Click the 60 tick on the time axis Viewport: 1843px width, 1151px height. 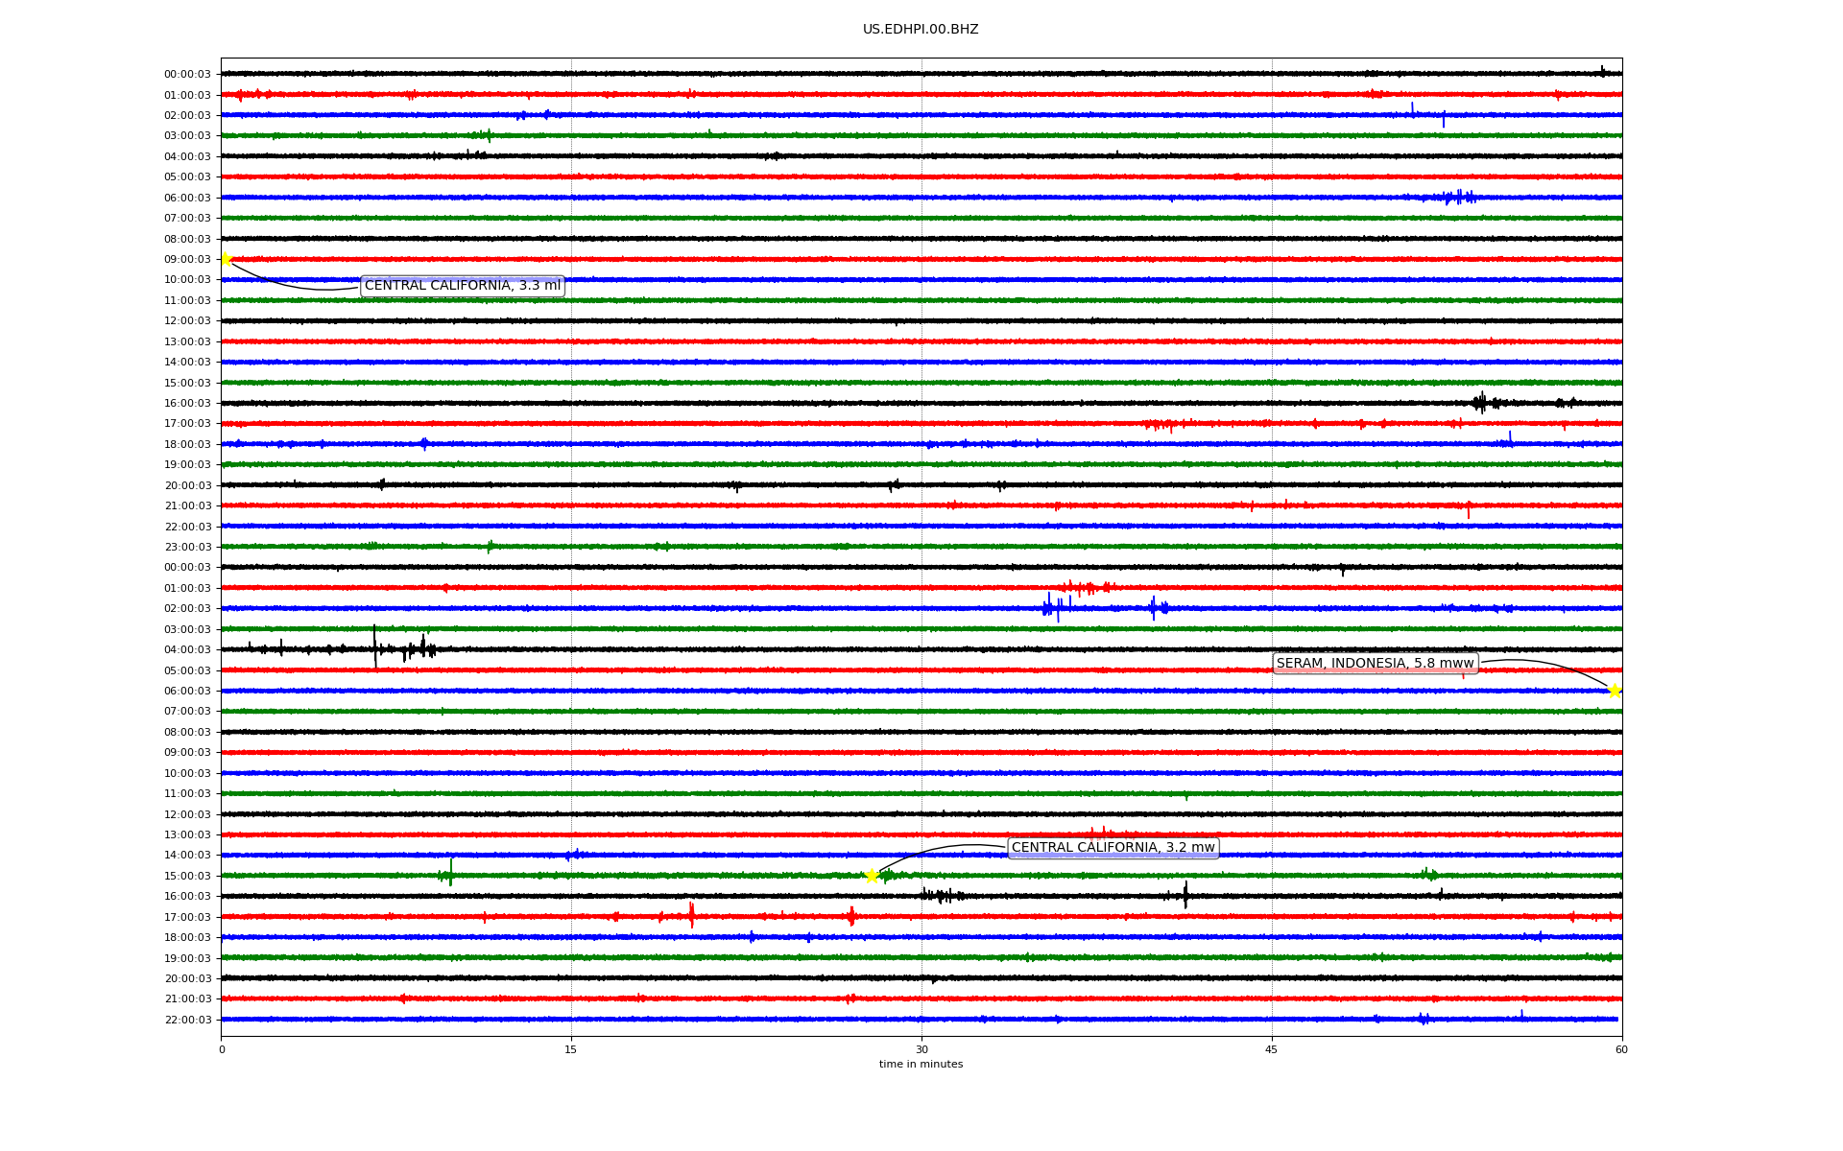click(1621, 1049)
